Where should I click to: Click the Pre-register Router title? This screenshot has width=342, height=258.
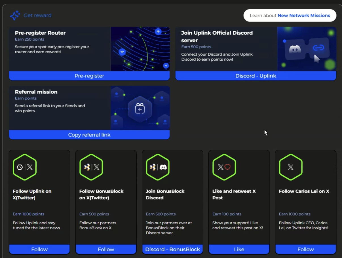[40, 33]
